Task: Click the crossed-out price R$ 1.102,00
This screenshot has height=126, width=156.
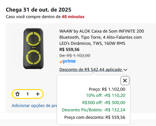Action: [75, 55]
